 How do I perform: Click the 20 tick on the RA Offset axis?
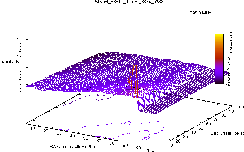click(46, 131)
